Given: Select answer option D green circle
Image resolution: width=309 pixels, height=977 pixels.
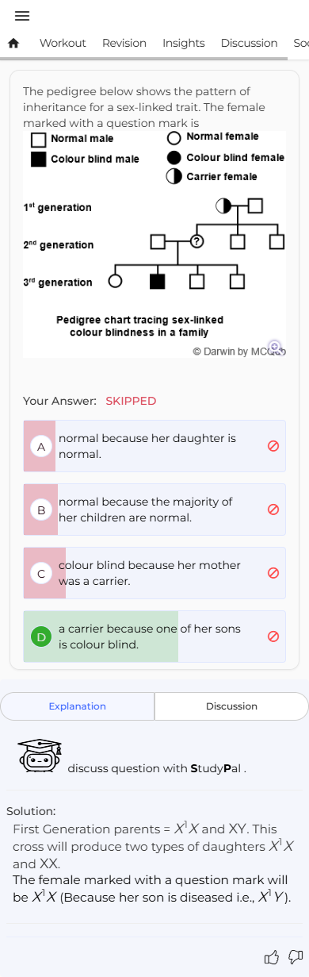Looking at the screenshot, I should (x=41, y=637).
